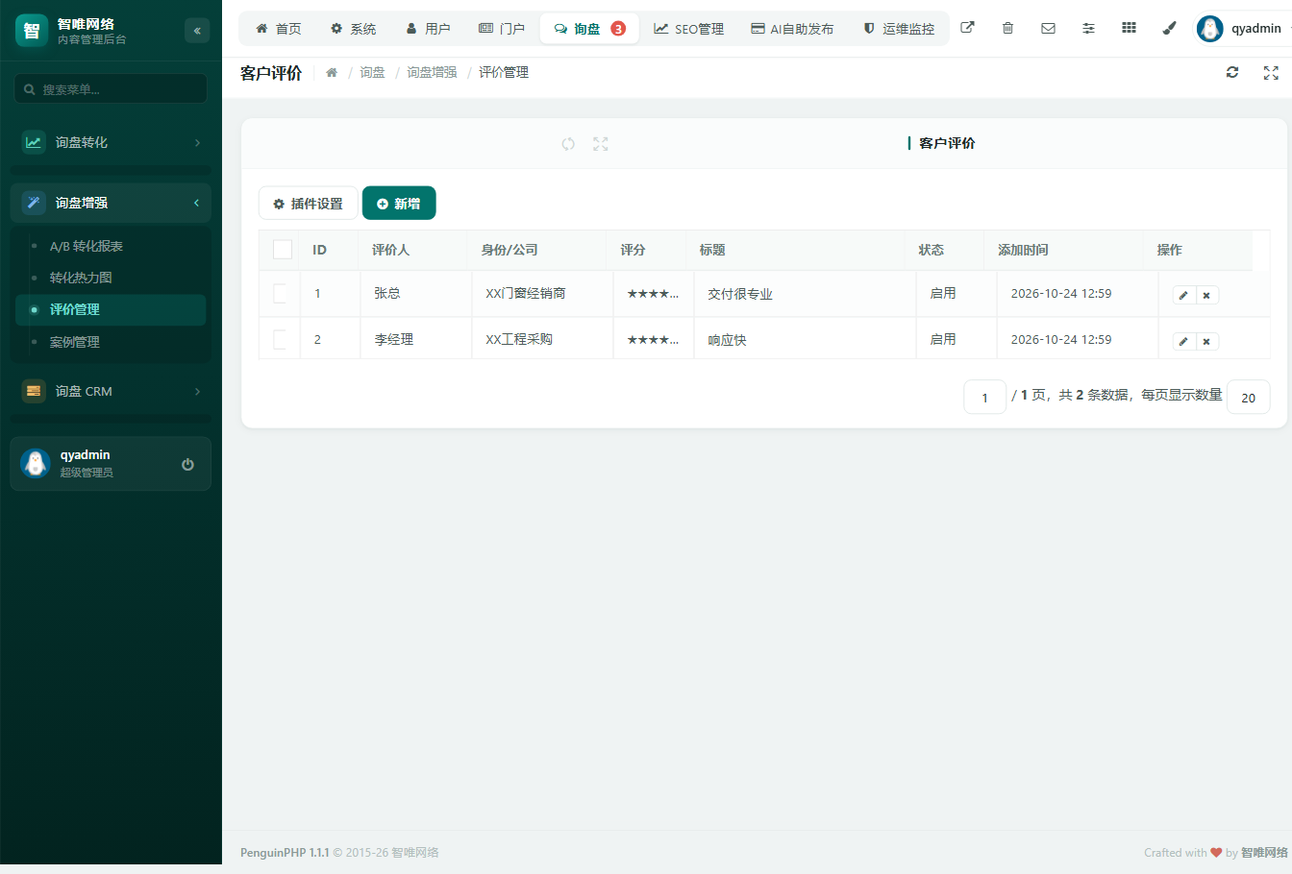Open the 系统 top tab

coord(354,29)
